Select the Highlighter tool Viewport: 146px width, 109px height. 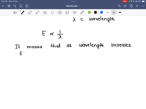[37, 12]
